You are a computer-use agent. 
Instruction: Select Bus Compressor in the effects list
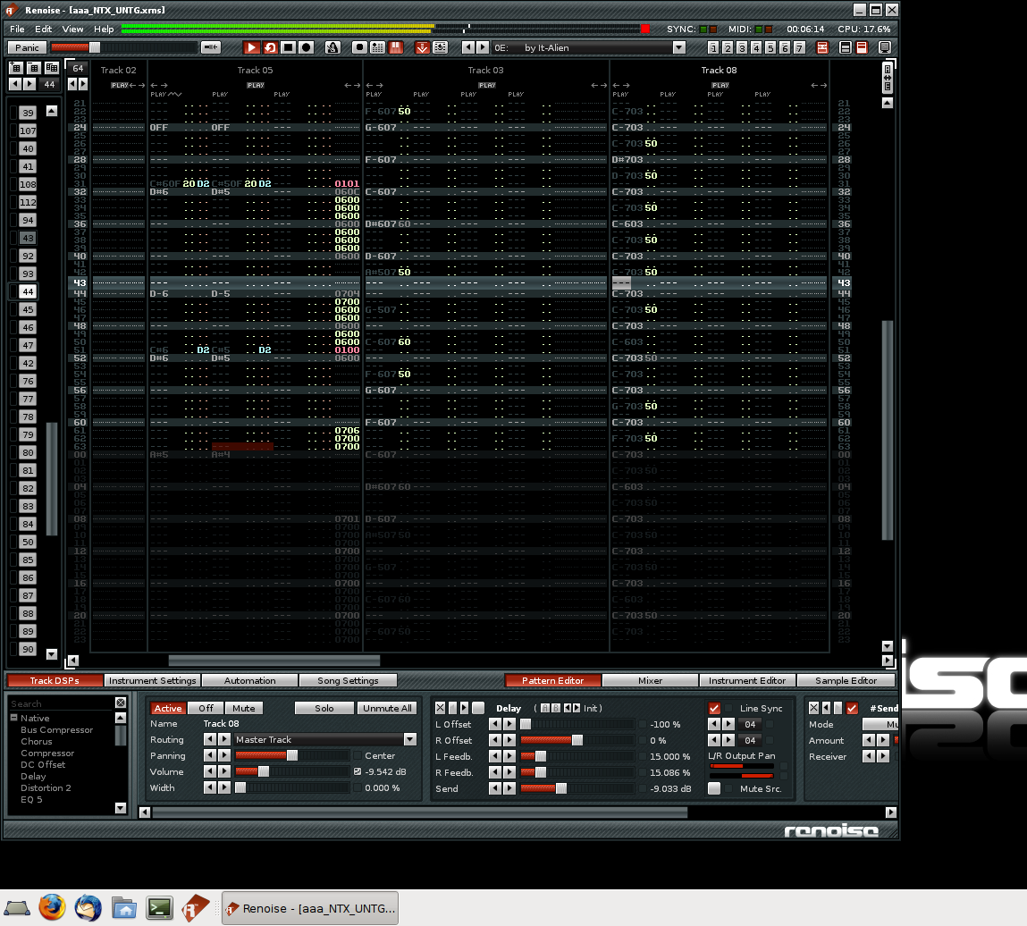(57, 729)
